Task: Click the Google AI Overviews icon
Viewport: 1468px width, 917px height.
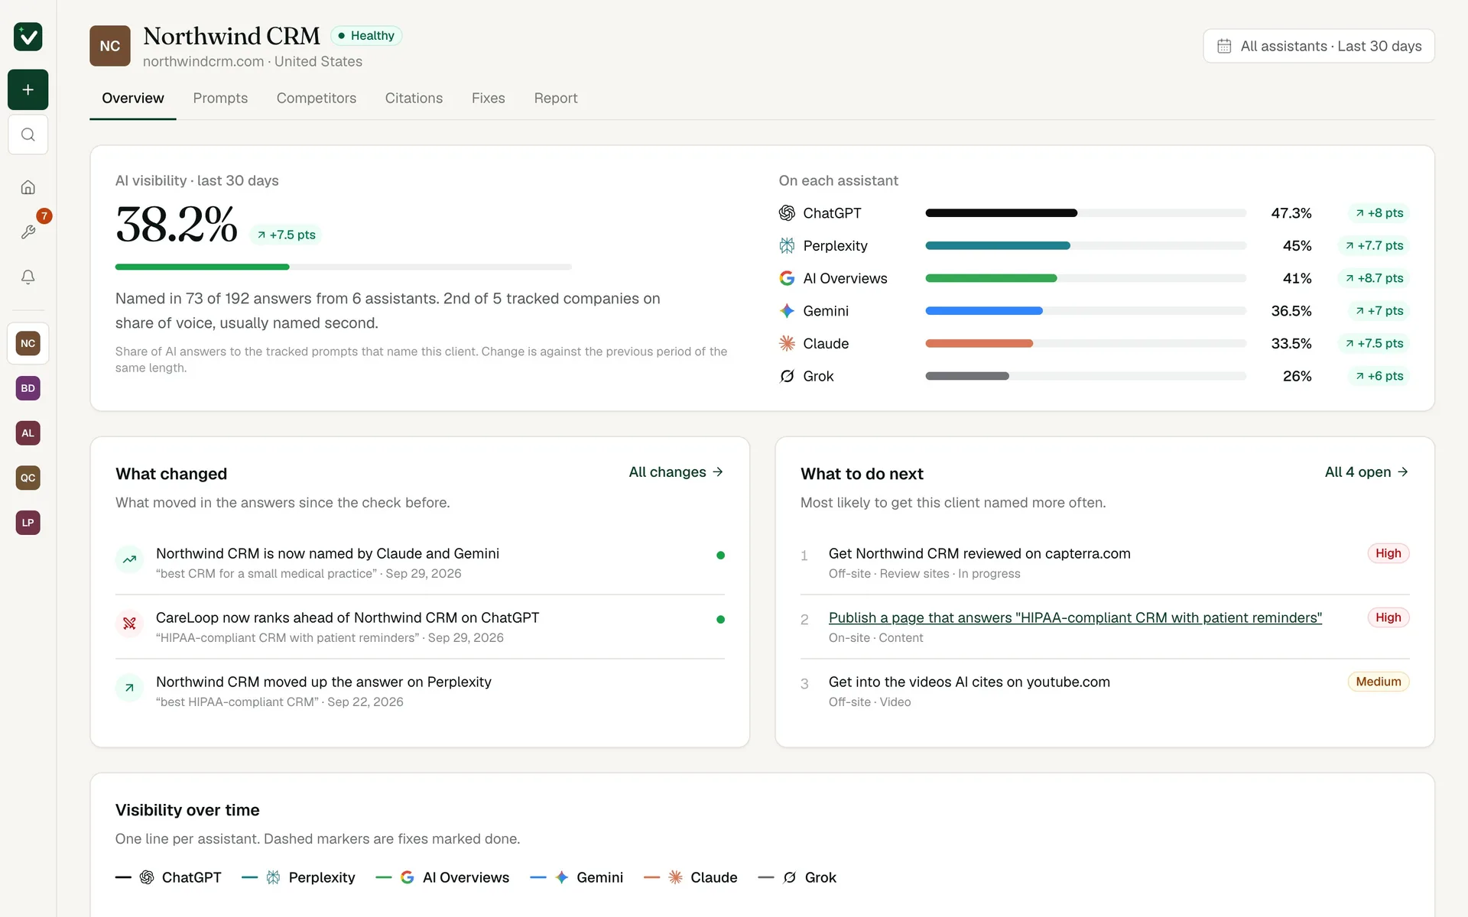Action: [787, 278]
